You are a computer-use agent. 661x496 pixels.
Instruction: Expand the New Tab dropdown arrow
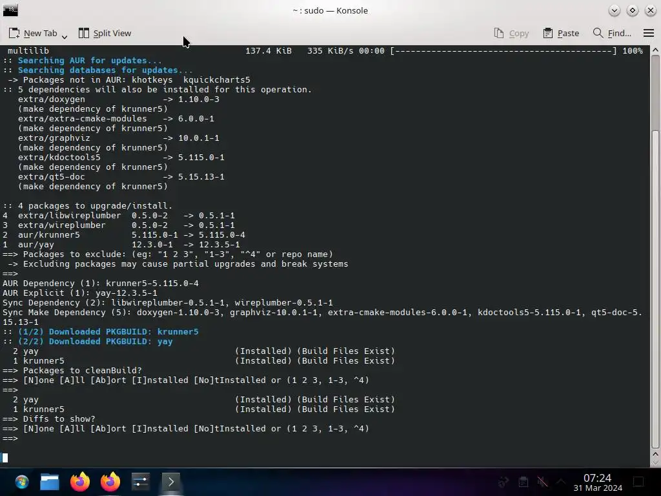[65, 37]
